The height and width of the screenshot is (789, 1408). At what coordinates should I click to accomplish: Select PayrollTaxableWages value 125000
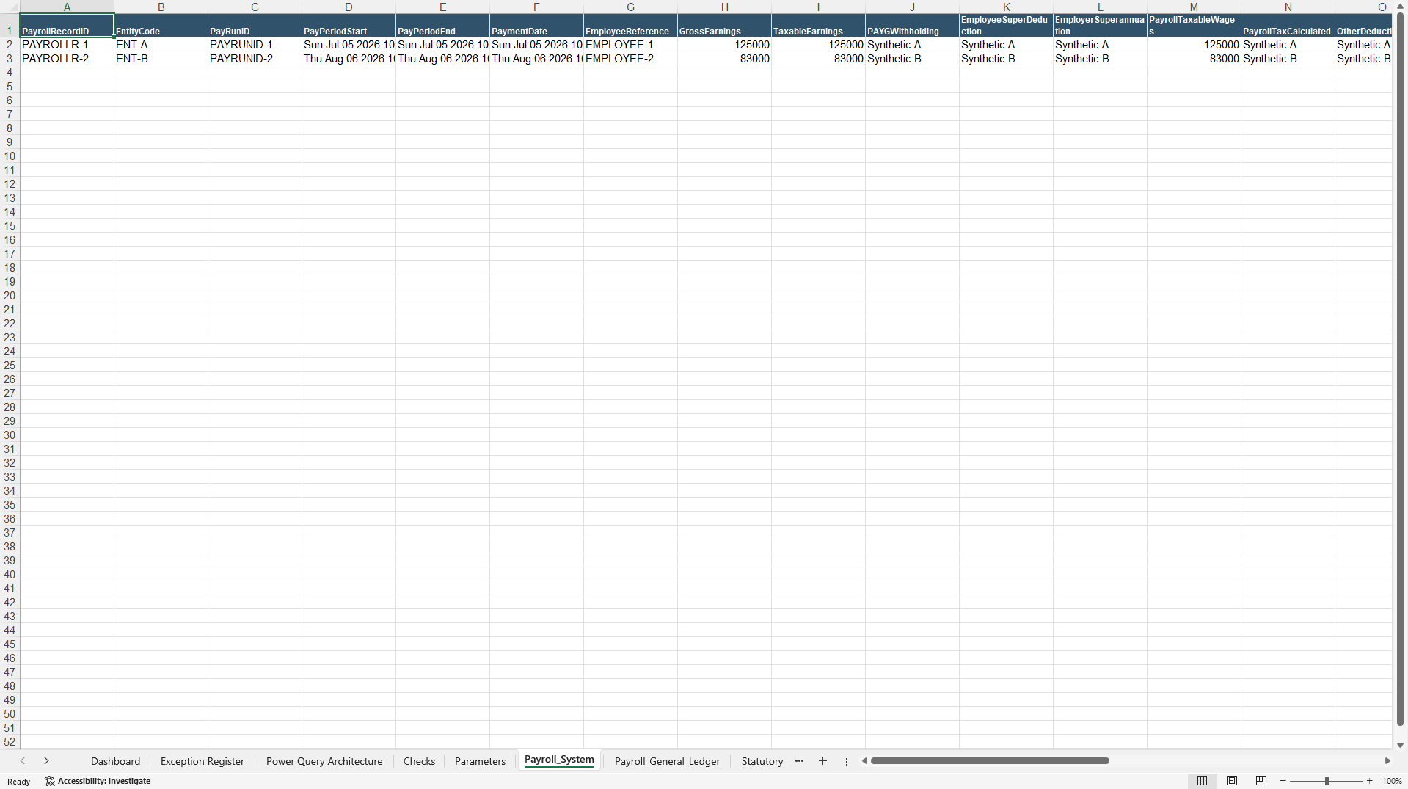[1194, 45]
